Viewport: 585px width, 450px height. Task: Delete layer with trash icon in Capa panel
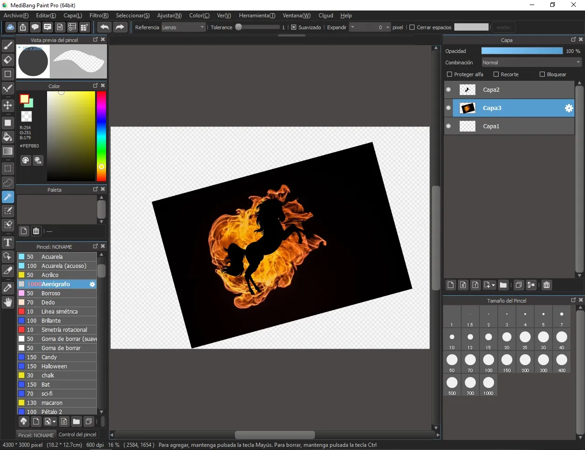[x=547, y=285]
